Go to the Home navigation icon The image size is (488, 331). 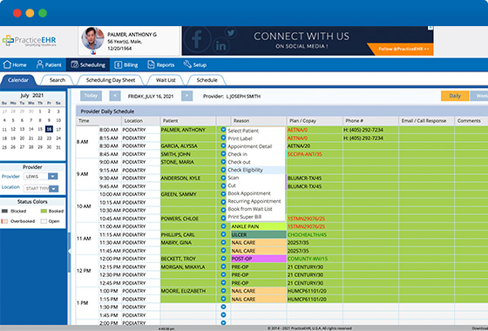point(7,64)
